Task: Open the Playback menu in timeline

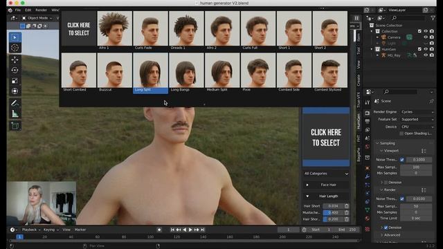Action: pyautogui.click(x=30, y=230)
